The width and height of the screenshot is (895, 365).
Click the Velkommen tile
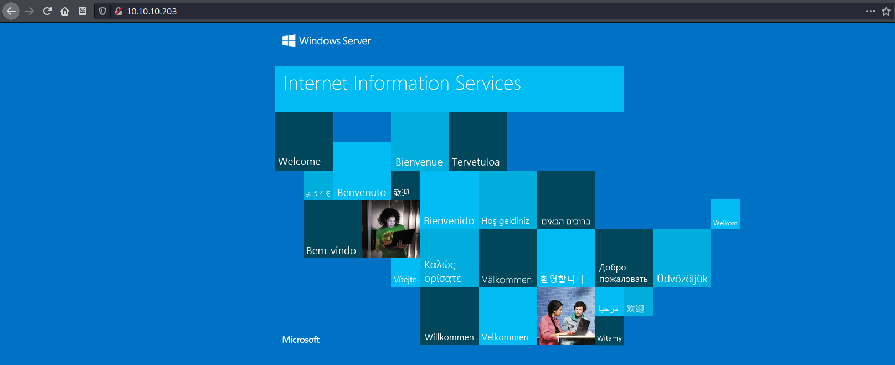tap(507, 316)
